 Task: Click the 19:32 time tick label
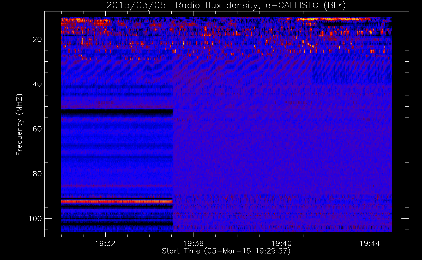pyautogui.click(x=105, y=244)
